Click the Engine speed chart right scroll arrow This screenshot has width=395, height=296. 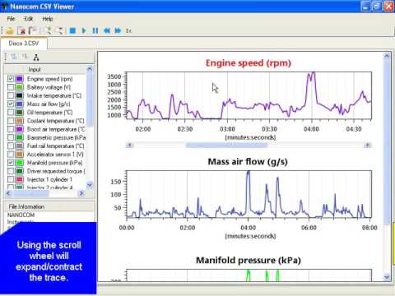click(x=368, y=145)
